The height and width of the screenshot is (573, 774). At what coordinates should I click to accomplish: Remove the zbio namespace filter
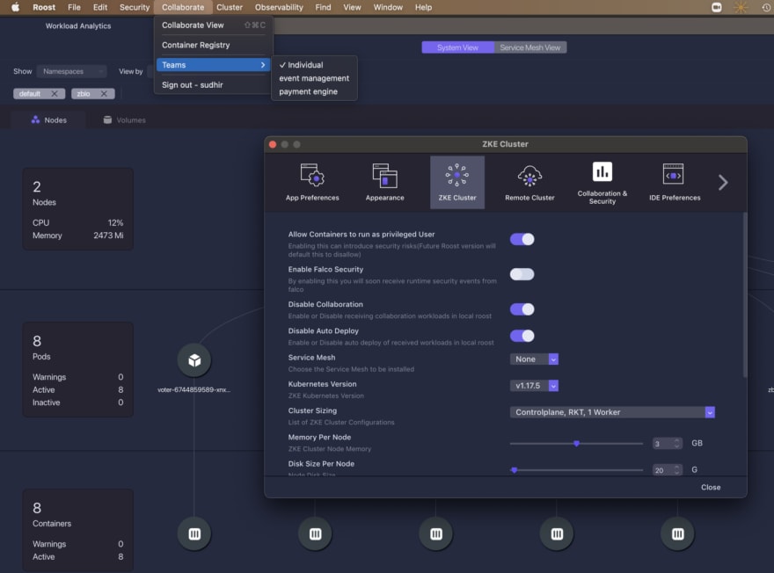[x=104, y=94]
